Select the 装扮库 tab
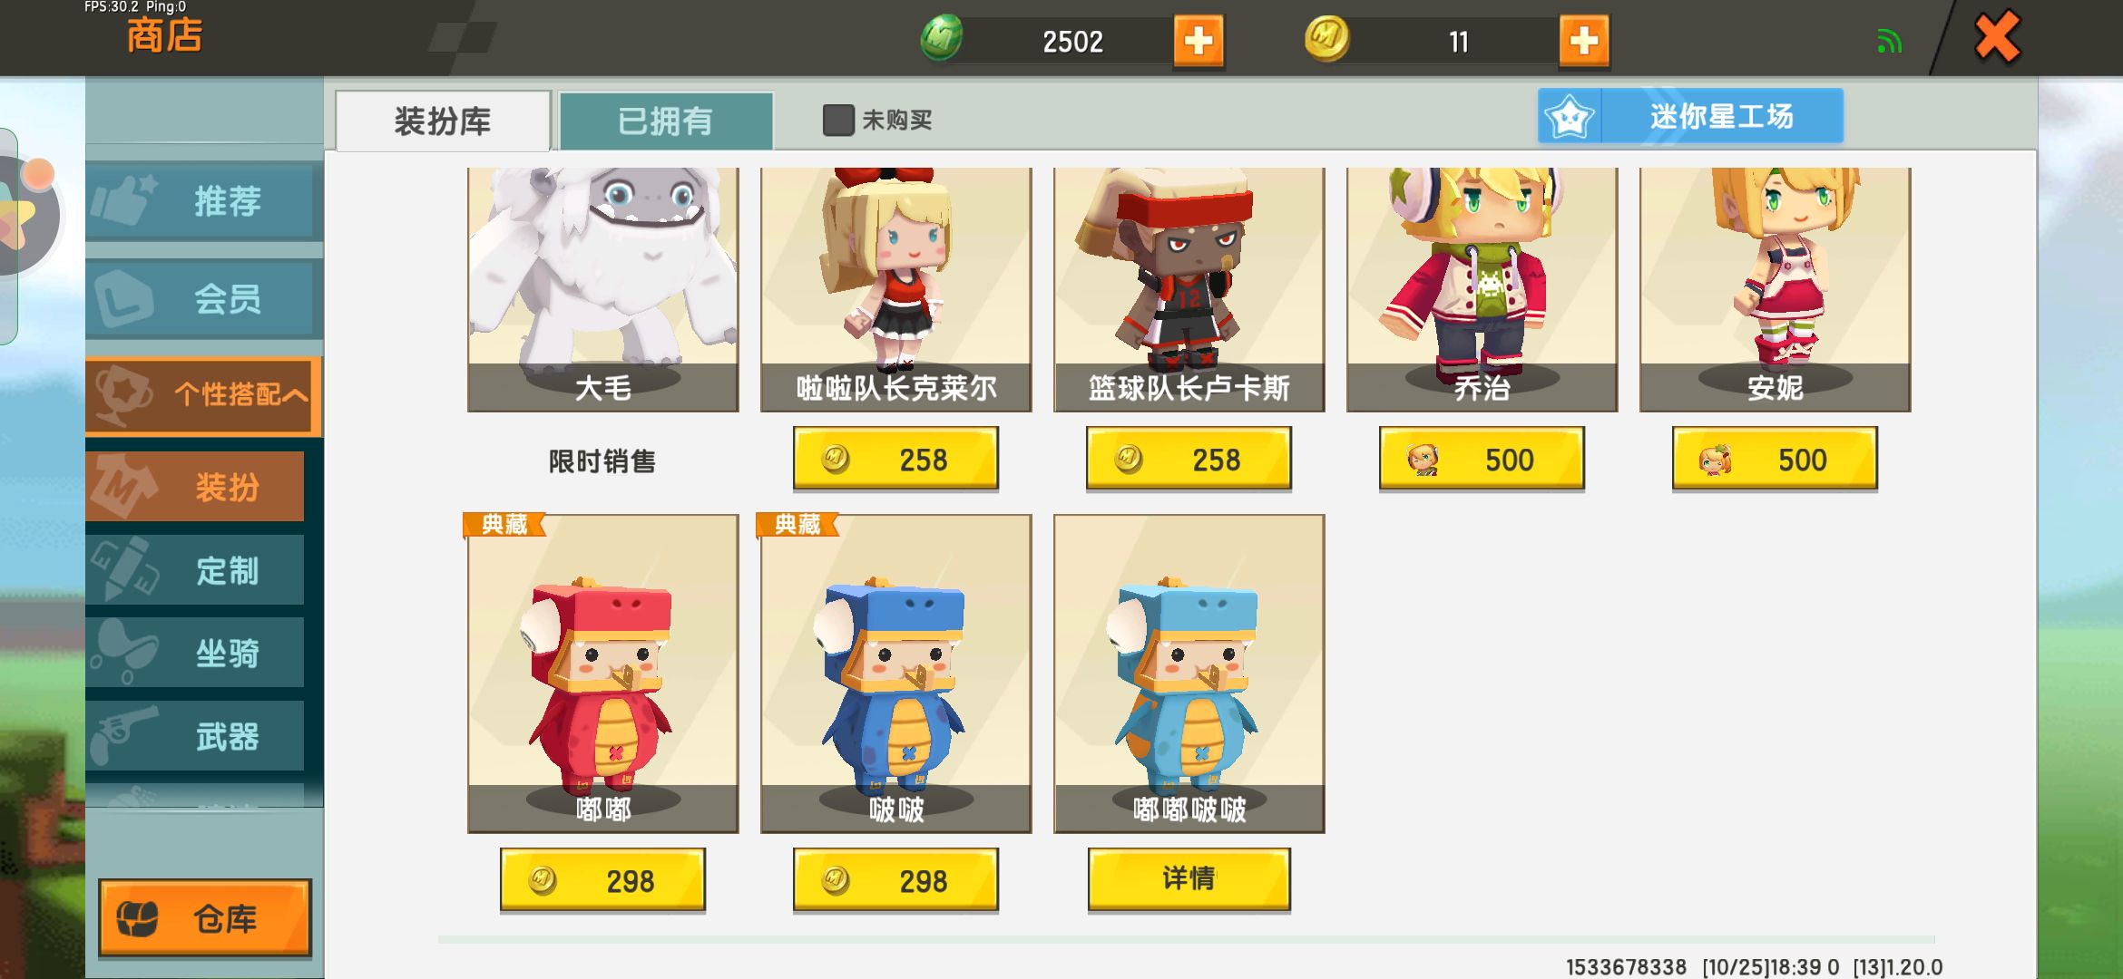The height and width of the screenshot is (979, 2123). tap(443, 121)
